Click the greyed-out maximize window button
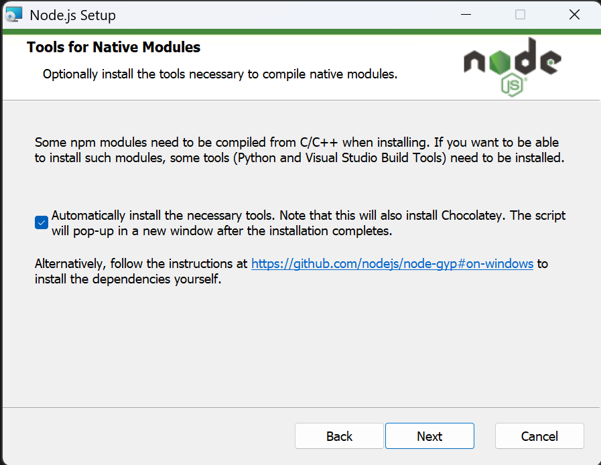Screen dimensions: 601x465 tap(520, 15)
